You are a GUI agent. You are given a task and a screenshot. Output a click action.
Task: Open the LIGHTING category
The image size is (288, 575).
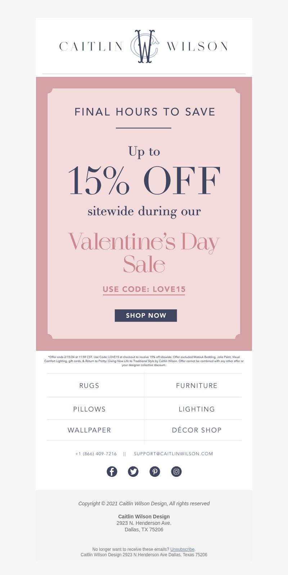pyautogui.click(x=197, y=409)
